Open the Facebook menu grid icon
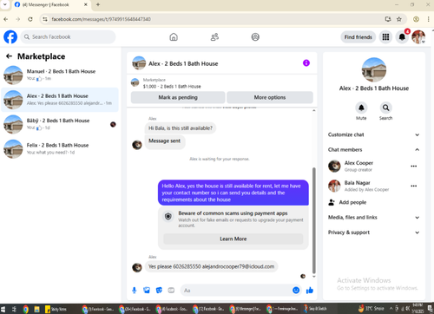 [385, 37]
